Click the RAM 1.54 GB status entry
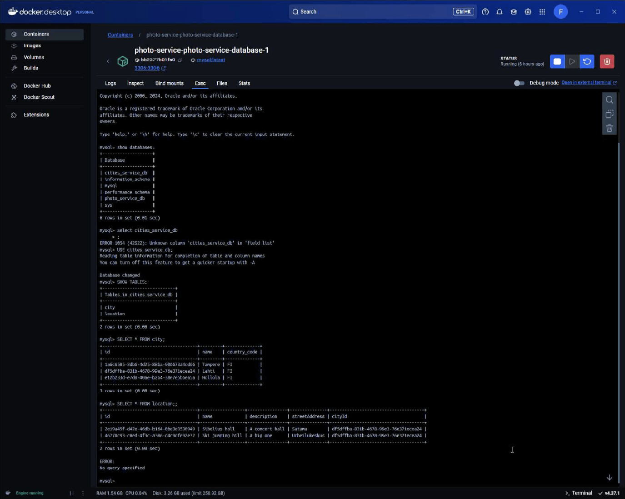 pyautogui.click(x=109, y=493)
